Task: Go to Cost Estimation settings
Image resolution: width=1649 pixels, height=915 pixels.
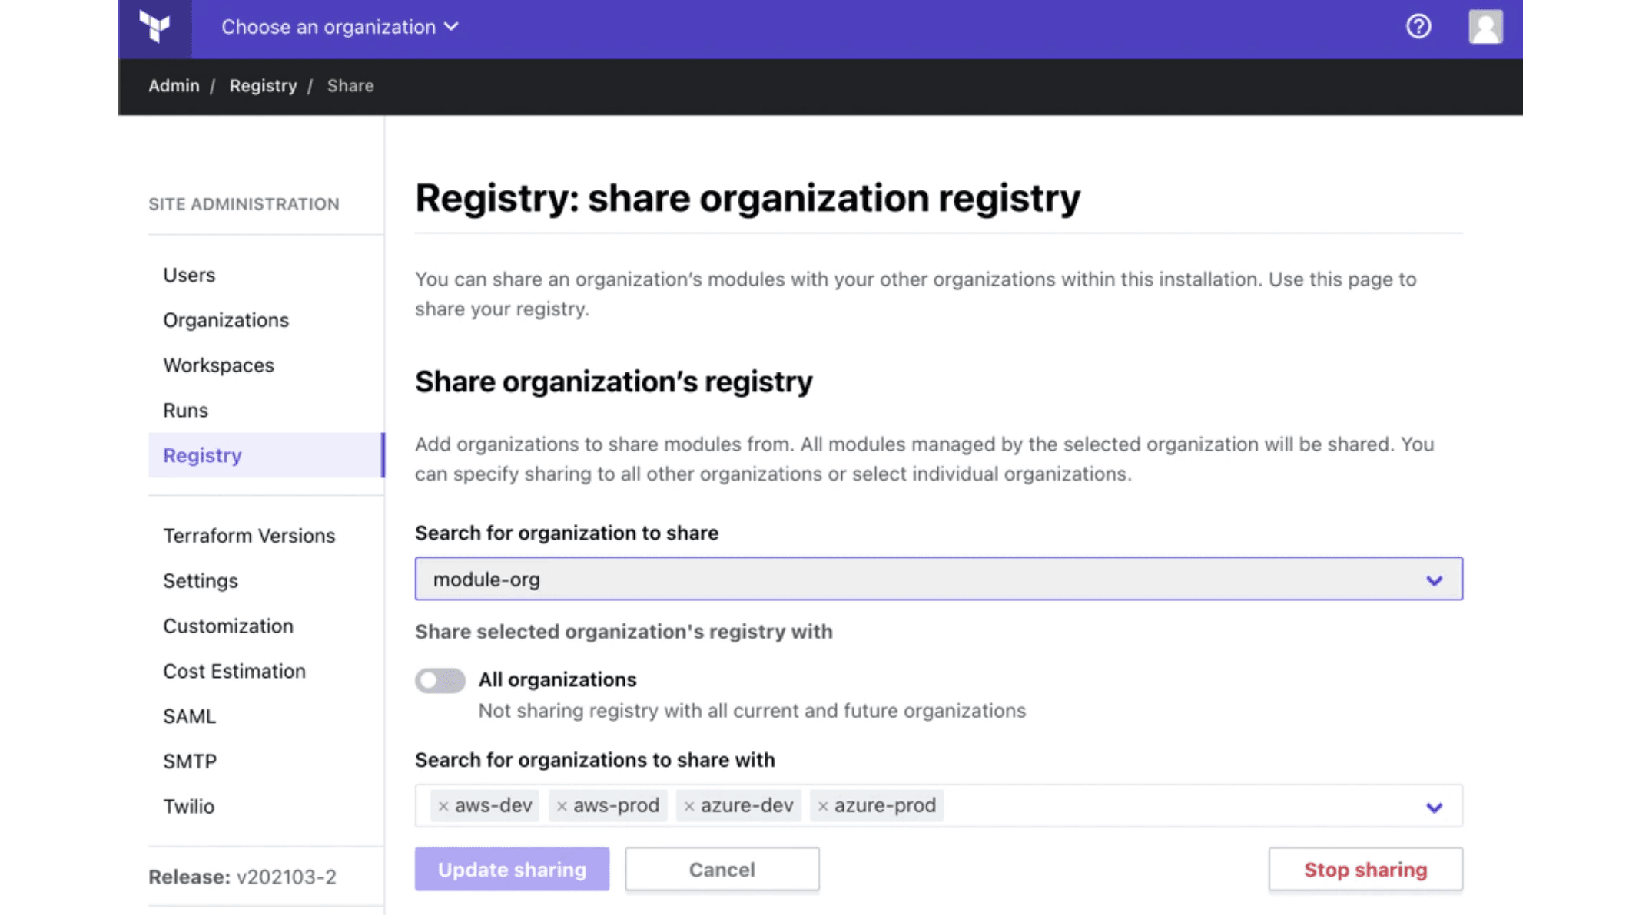Action: (x=234, y=671)
